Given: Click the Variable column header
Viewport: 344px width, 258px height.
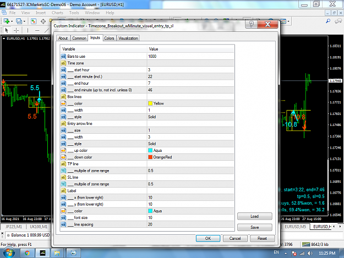Looking at the screenshot, I should point(103,49).
